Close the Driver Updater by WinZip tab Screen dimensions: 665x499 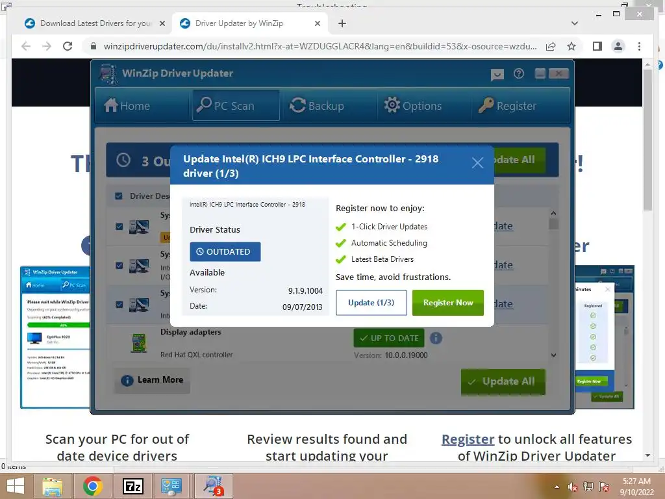click(x=317, y=24)
